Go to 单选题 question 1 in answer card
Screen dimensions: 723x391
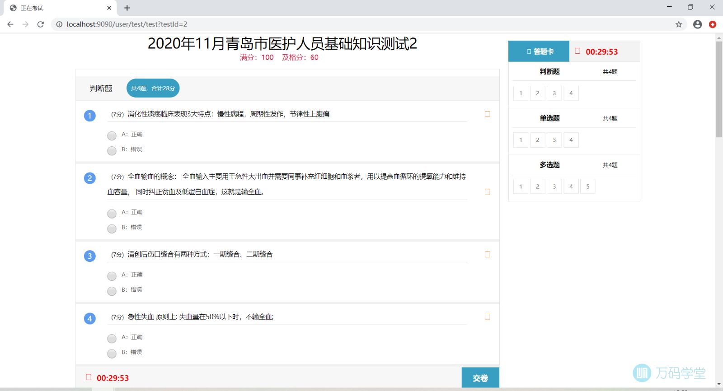point(521,140)
